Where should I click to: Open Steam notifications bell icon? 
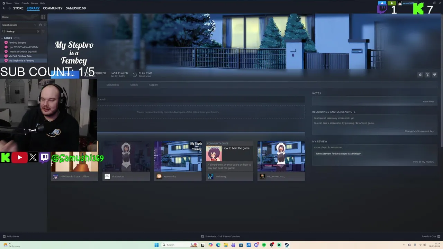coord(392,3)
